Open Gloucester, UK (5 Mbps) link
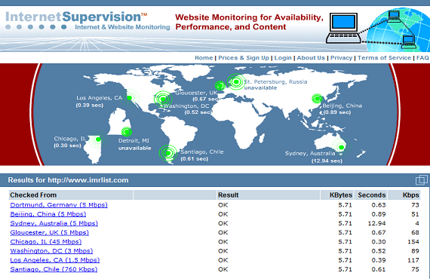 [x=49, y=233]
